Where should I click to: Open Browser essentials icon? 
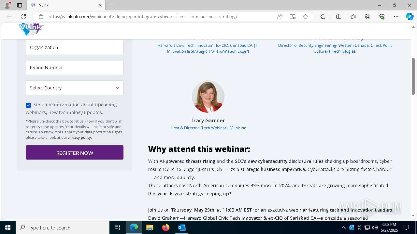coord(382,17)
